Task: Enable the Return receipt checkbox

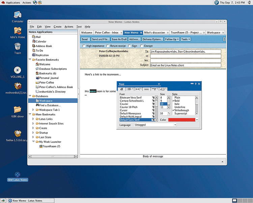Action: pos(108,46)
